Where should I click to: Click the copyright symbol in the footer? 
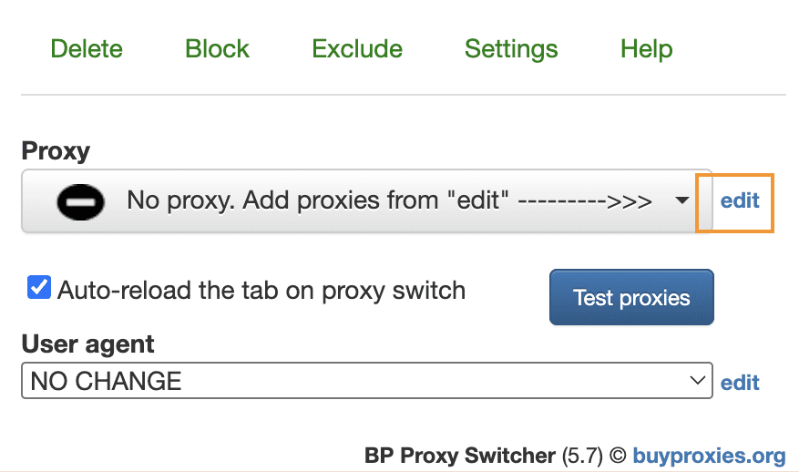point(618,456)
